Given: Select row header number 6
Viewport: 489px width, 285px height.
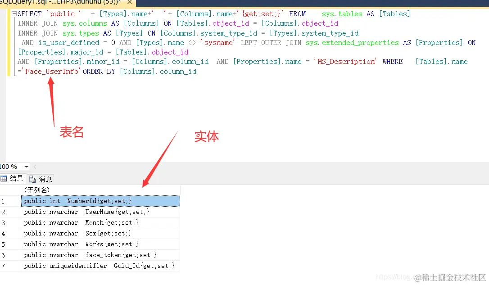Looking at the screenshot, I should [10, 255].
